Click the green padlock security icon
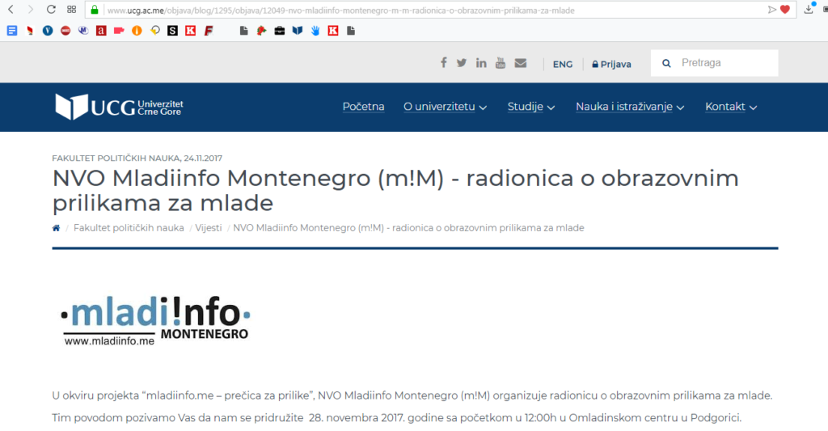 point(95,10)
